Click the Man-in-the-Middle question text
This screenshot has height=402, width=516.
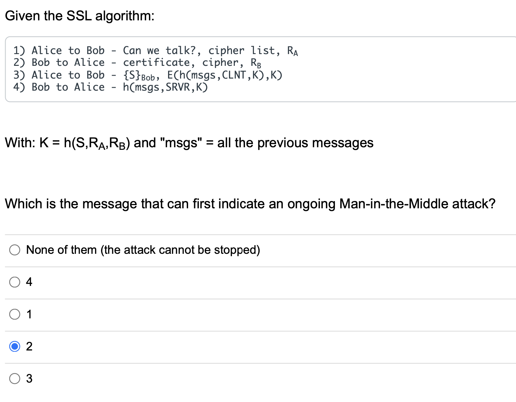(251, 204)
